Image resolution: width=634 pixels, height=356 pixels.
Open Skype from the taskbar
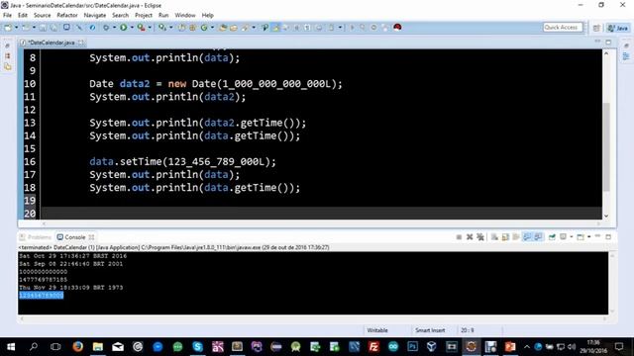(x=198, y=347)
